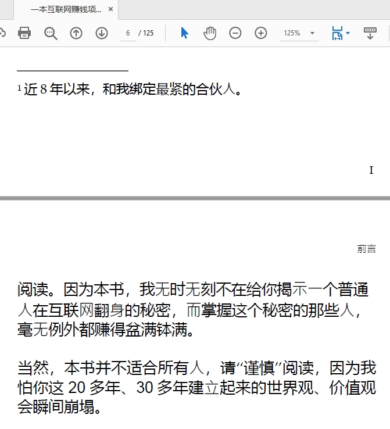Click the page number field showing 6
The height and width of the screenshot is (429, 390).
point(127,33)
